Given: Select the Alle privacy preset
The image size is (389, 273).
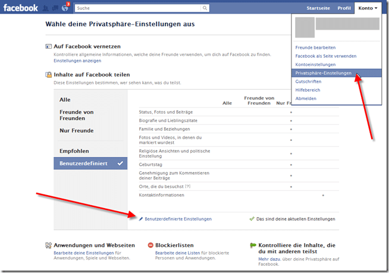Looking at the screenshot, I should (x=65, y=99).
